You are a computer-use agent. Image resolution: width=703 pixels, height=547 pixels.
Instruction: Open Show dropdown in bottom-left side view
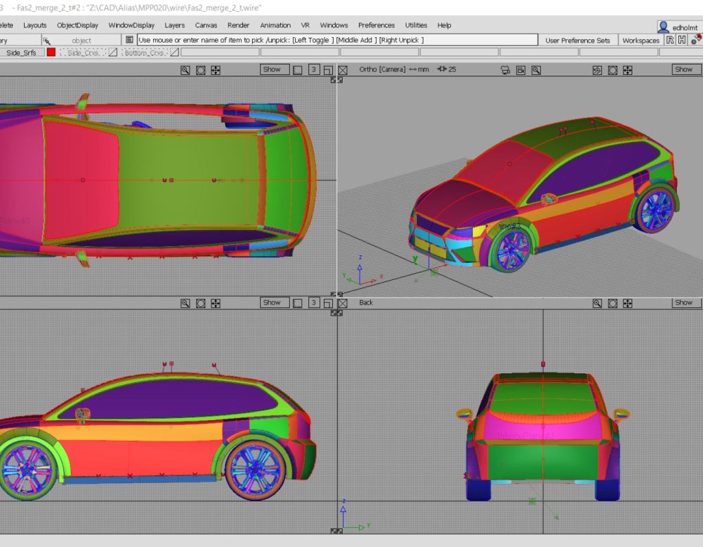(x=275, y=303)
